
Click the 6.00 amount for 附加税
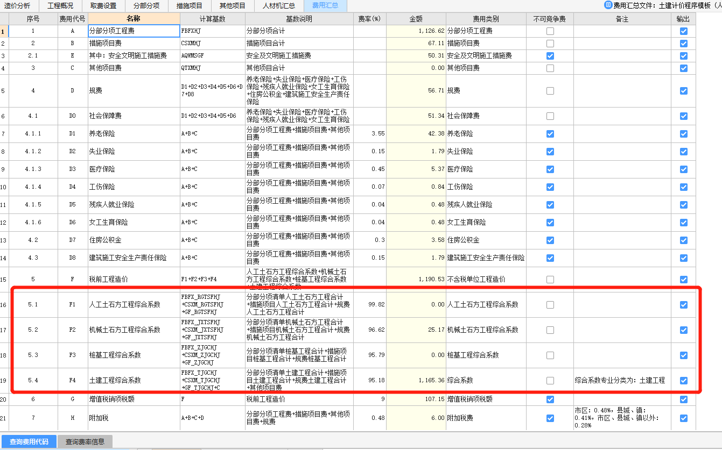(x=416, y=418)
